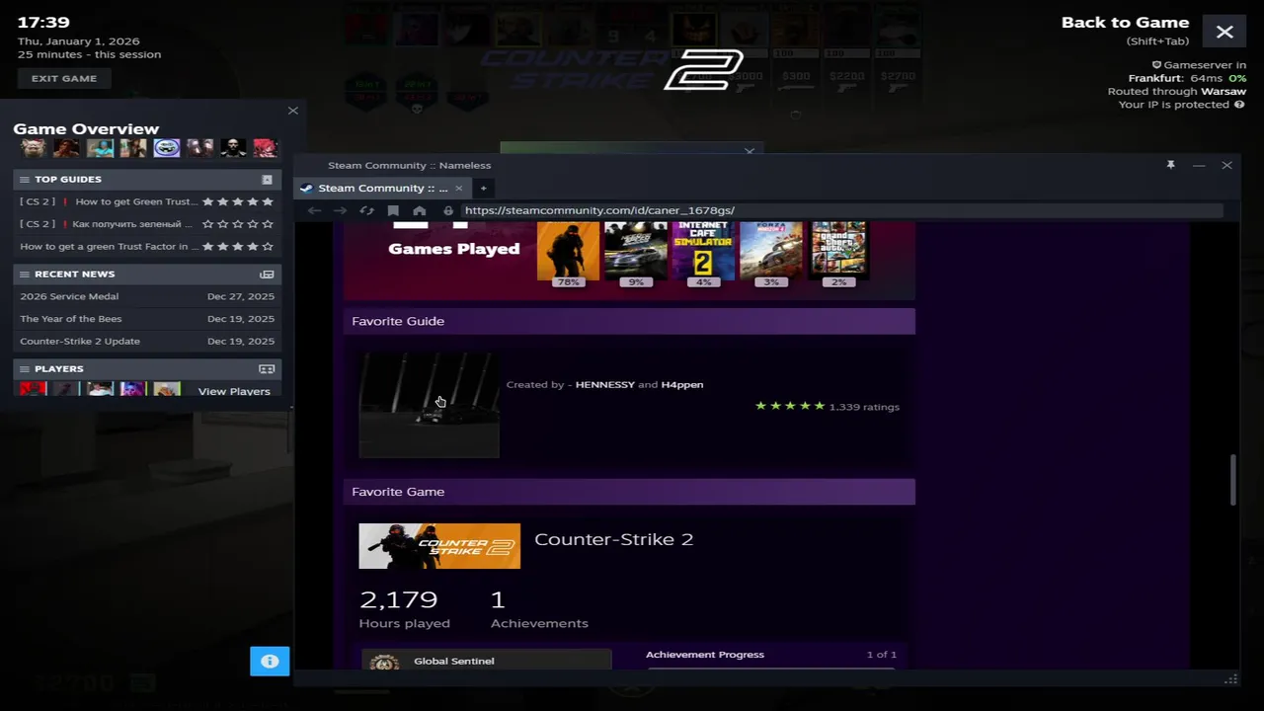Image resolution: width=1264 pixels, height=711 pixels.
Task: Open the Global Sentinel achievement
Action: tap(486, 660)
